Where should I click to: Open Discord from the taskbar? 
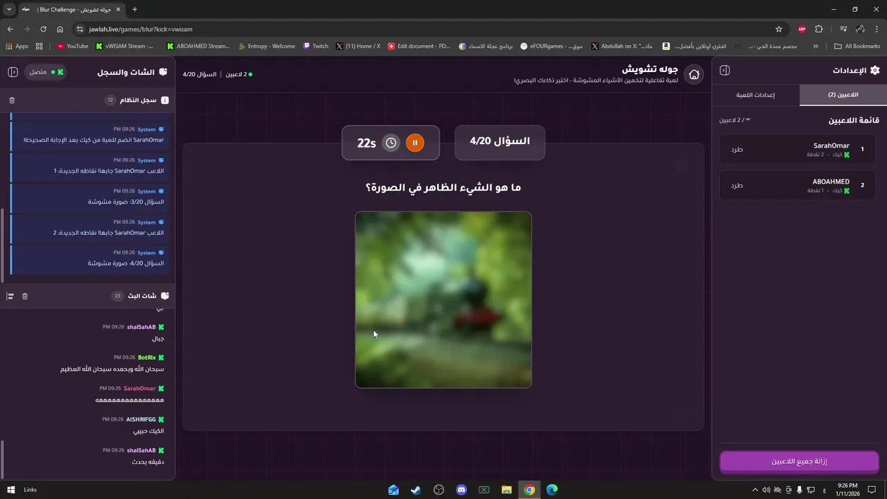point(462,490)
